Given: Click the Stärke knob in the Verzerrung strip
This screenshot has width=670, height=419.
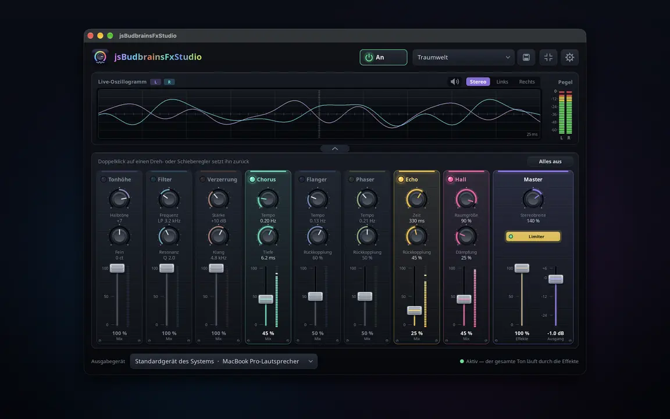Looking at the screenshot, I should (x=218, y=199).
